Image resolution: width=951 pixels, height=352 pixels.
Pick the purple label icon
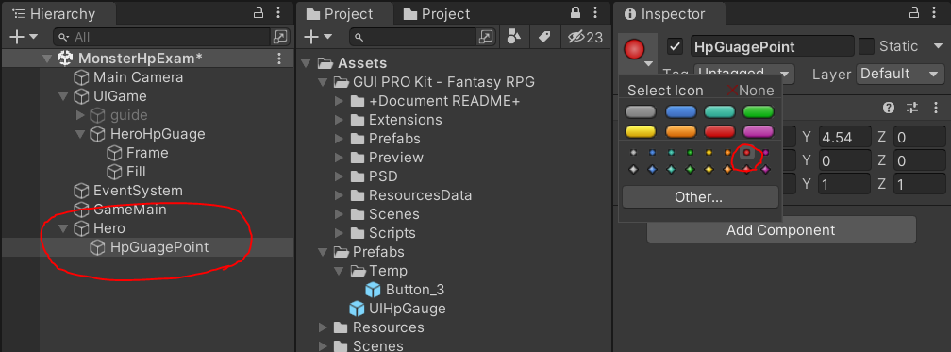tap(759, 131)
